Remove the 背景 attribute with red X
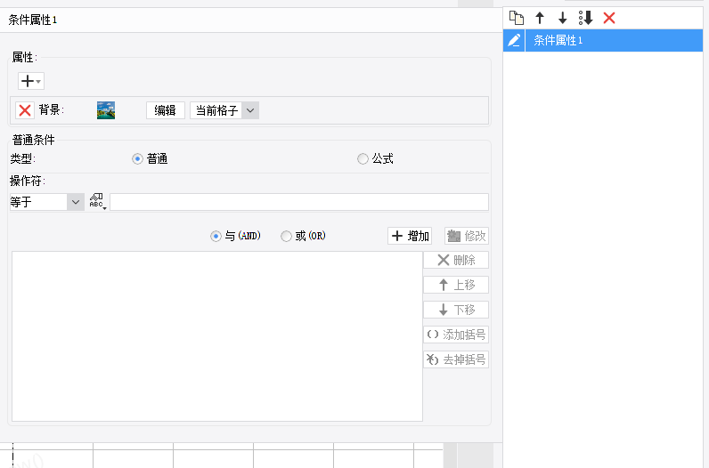 [x=25, y=110]
